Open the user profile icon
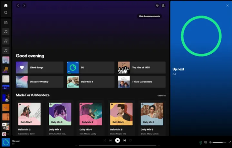The height and width of the screenshot is (148, 232). coord(163,5)
